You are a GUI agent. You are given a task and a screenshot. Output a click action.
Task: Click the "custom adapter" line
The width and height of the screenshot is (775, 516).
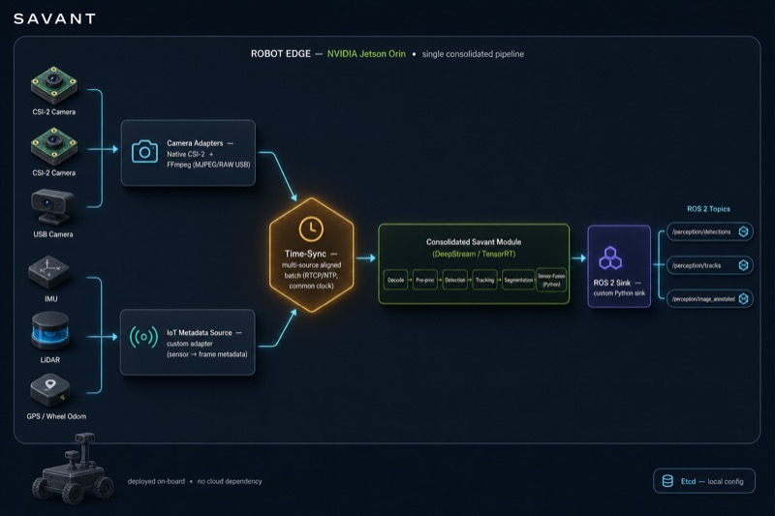click(x=190, y=344)
